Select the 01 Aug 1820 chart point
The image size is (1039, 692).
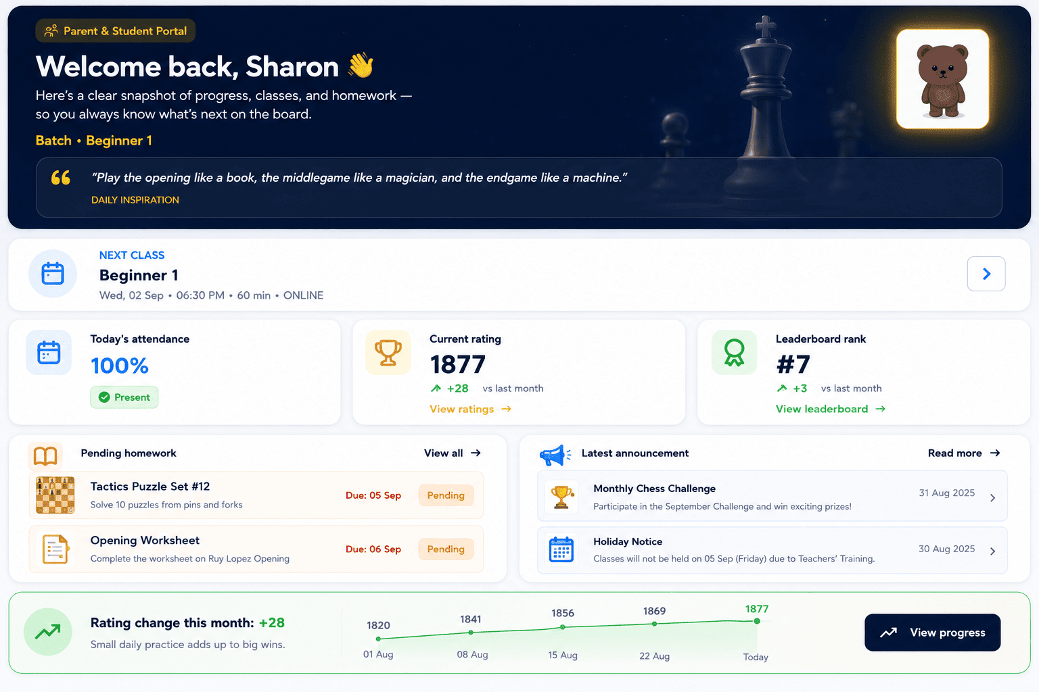[x=378, y=639]
